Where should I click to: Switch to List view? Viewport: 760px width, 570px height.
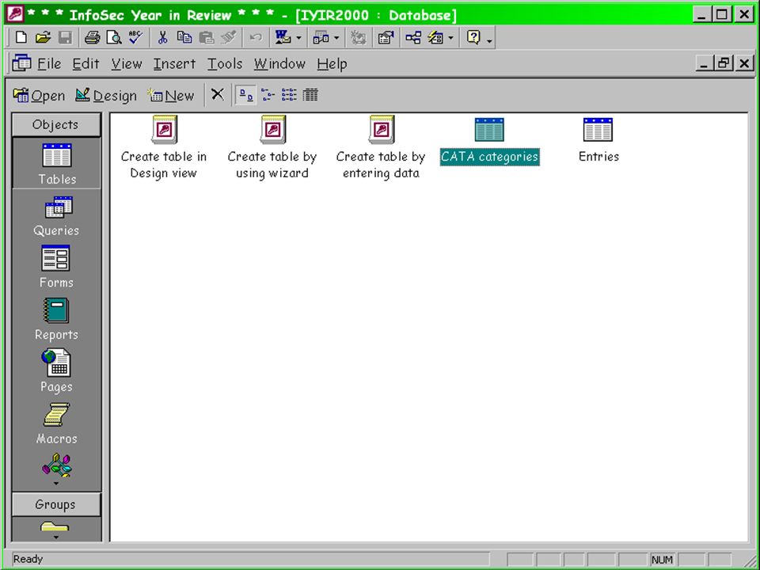click(289, 95)
